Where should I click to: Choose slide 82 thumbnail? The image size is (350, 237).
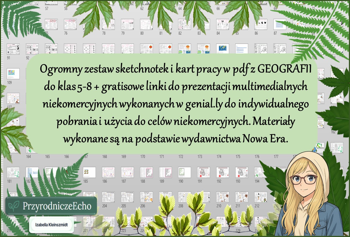pyautogui.click(x=184, y=25)
